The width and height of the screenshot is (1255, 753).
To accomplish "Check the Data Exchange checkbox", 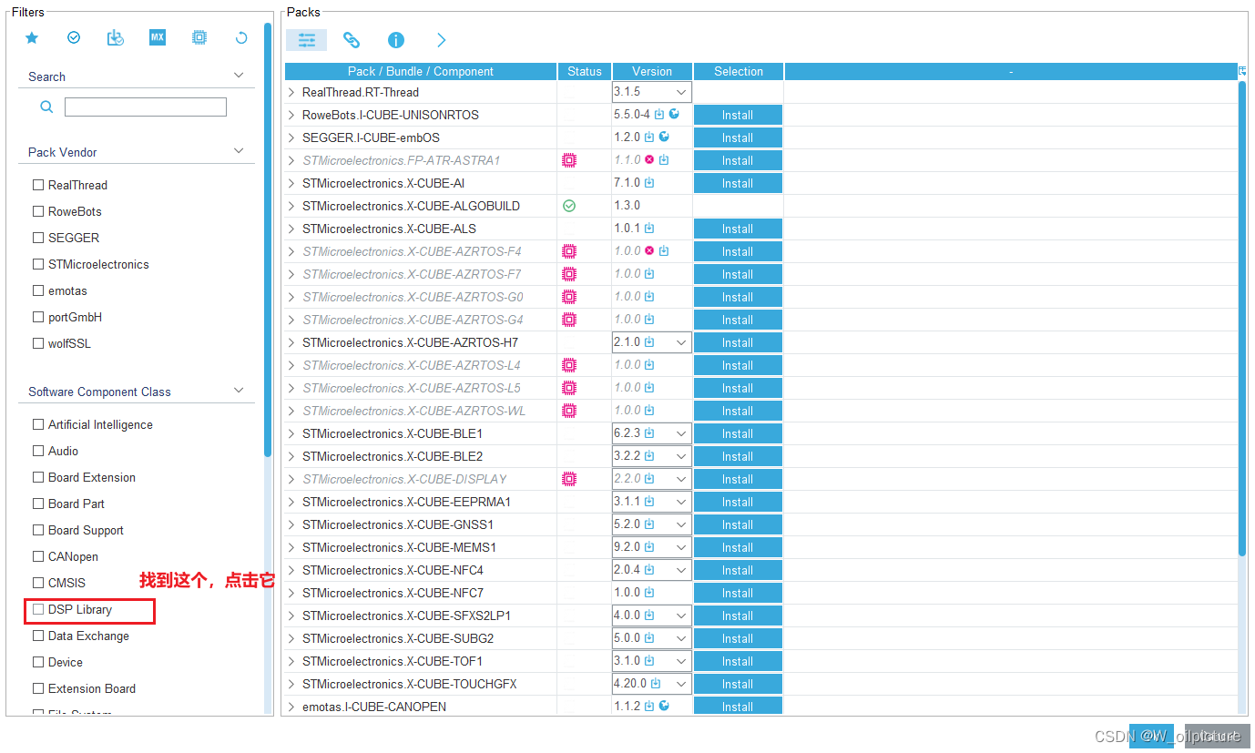I will [38, 636].
